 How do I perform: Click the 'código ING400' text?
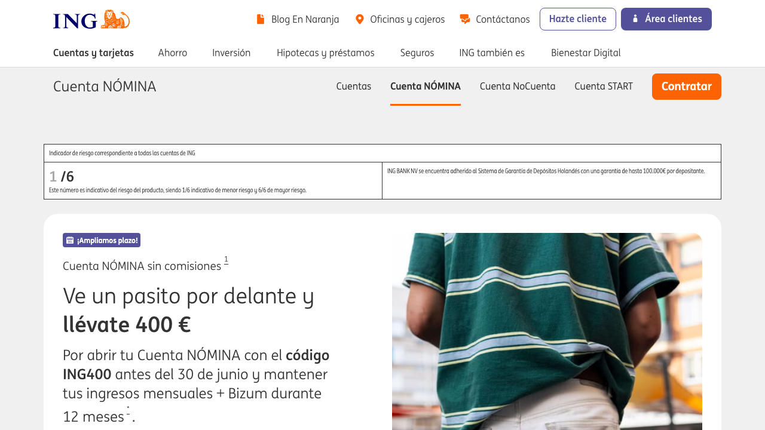[x=196, y=365]
